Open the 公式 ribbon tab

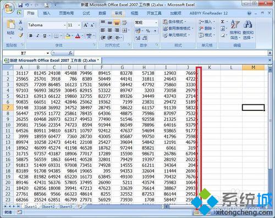point(86,13)
